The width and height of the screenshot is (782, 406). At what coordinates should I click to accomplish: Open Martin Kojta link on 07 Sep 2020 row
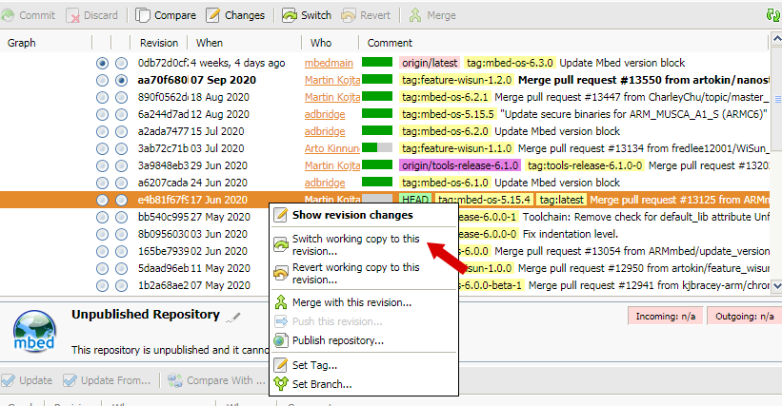click(x=332, y=80)
